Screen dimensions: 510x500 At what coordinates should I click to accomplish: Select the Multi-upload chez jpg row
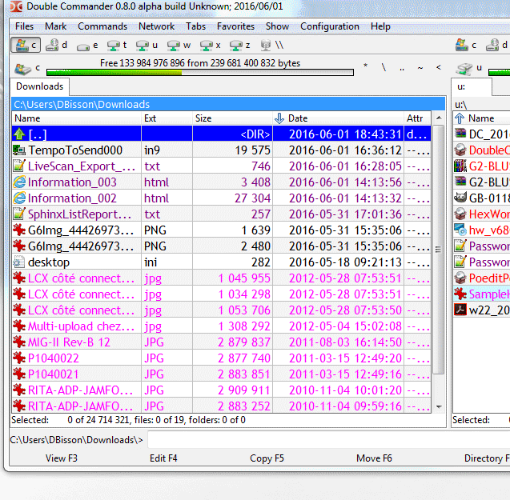[222, 326]
